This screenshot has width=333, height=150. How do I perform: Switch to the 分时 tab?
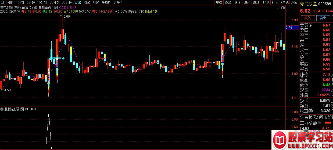coord(10,2)
